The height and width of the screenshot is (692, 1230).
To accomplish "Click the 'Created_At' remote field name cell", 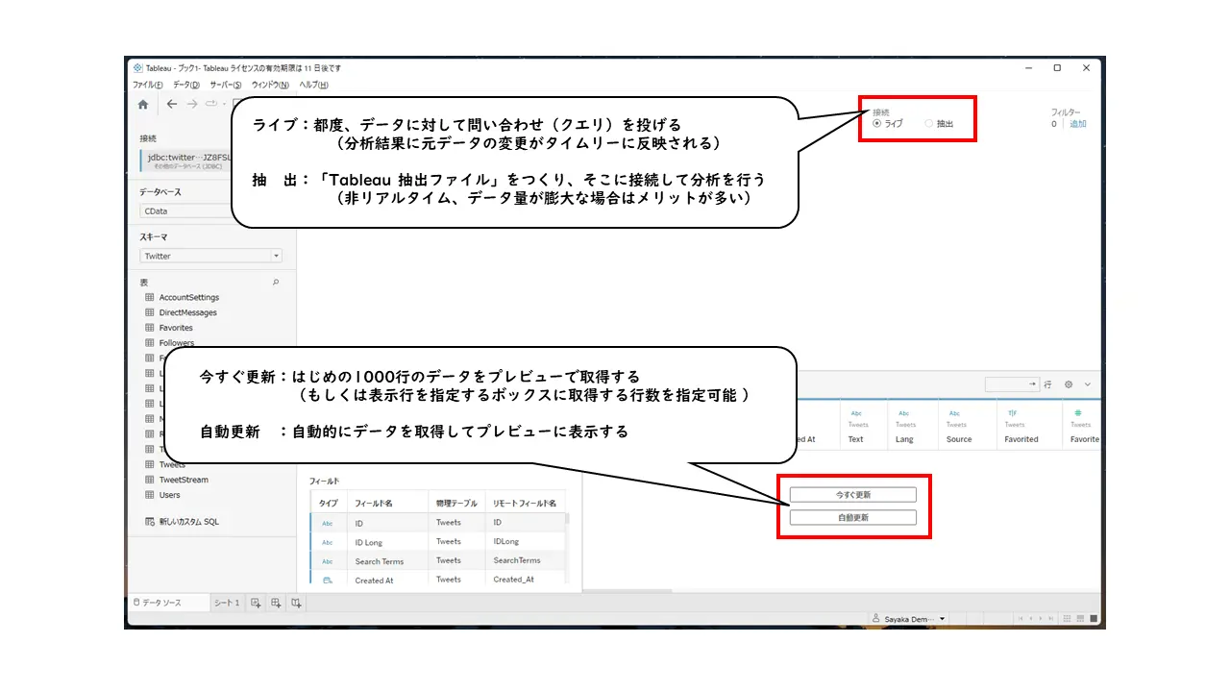I will click(x=514, y=580).
